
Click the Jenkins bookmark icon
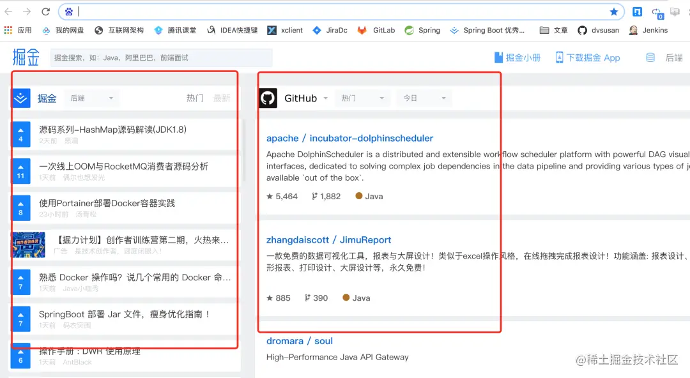[x=632, y=30]
